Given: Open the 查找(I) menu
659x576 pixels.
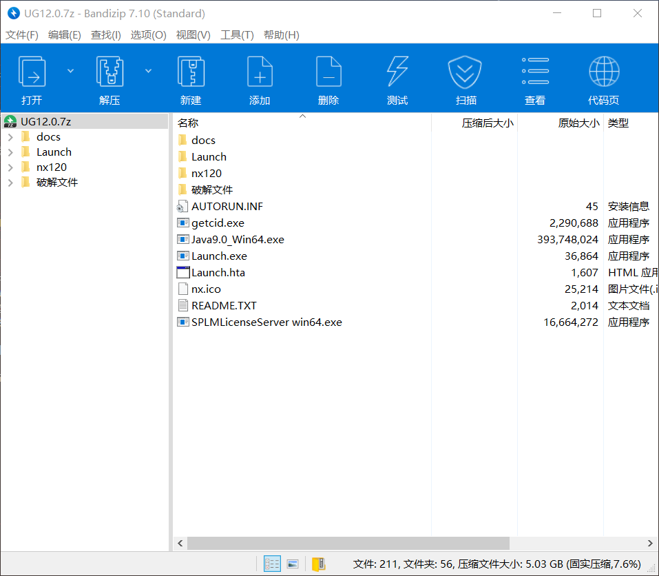Looking at the screenshot, I should point(106,35).
